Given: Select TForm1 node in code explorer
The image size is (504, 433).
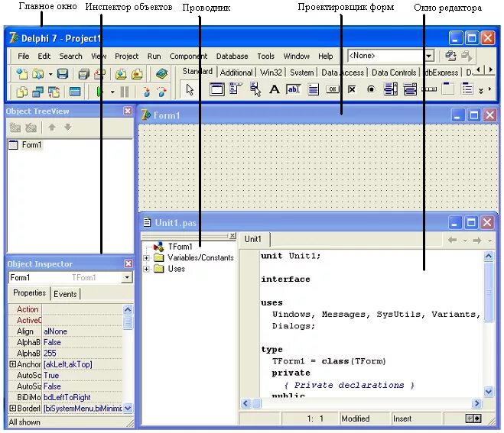Looking at the screenshot, I should pyautogui.click(x=180, y=247).
